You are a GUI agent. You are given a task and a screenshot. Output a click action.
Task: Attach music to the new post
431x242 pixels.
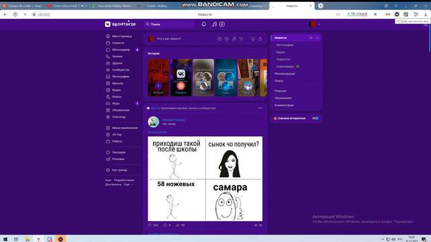click(x=234, y=39)
